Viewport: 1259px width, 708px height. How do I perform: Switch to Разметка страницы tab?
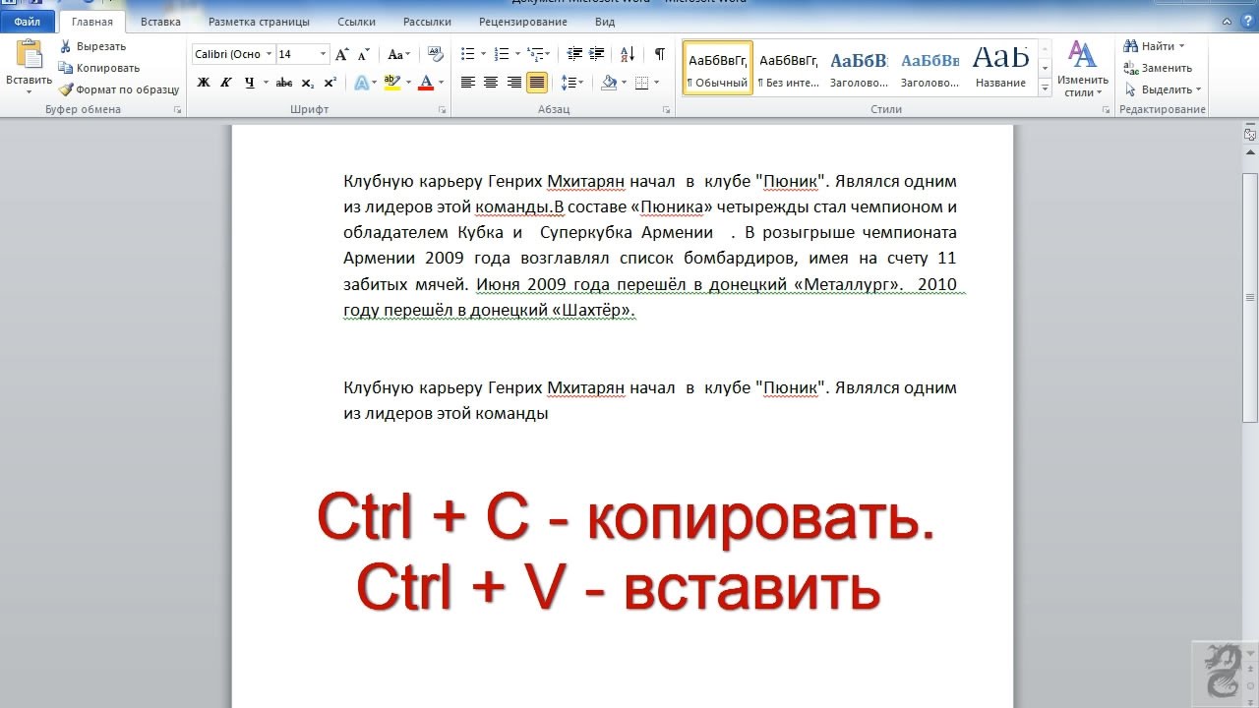point(259,21)
